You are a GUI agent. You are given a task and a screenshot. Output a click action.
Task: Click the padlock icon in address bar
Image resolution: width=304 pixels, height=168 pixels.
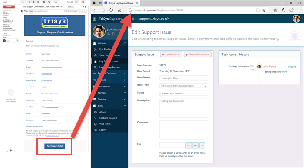click(130, 10)
